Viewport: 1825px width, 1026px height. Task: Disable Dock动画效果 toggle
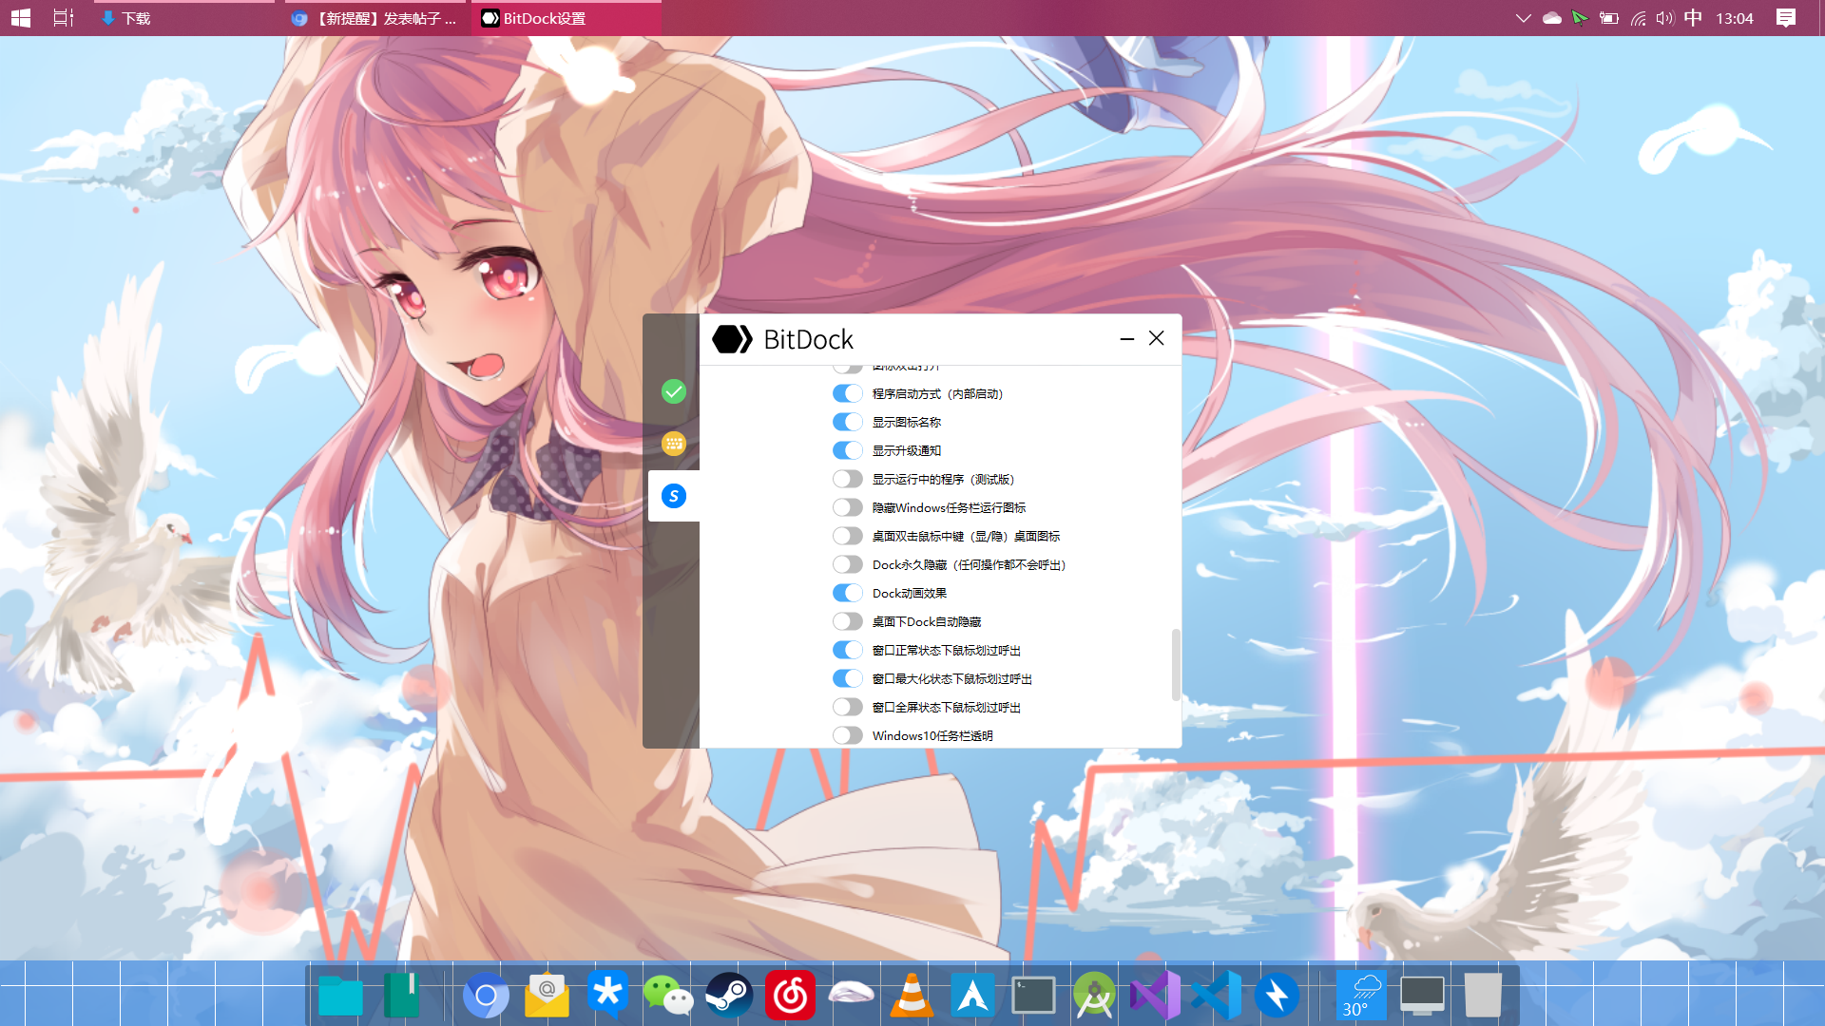click(x=847, y=593)
